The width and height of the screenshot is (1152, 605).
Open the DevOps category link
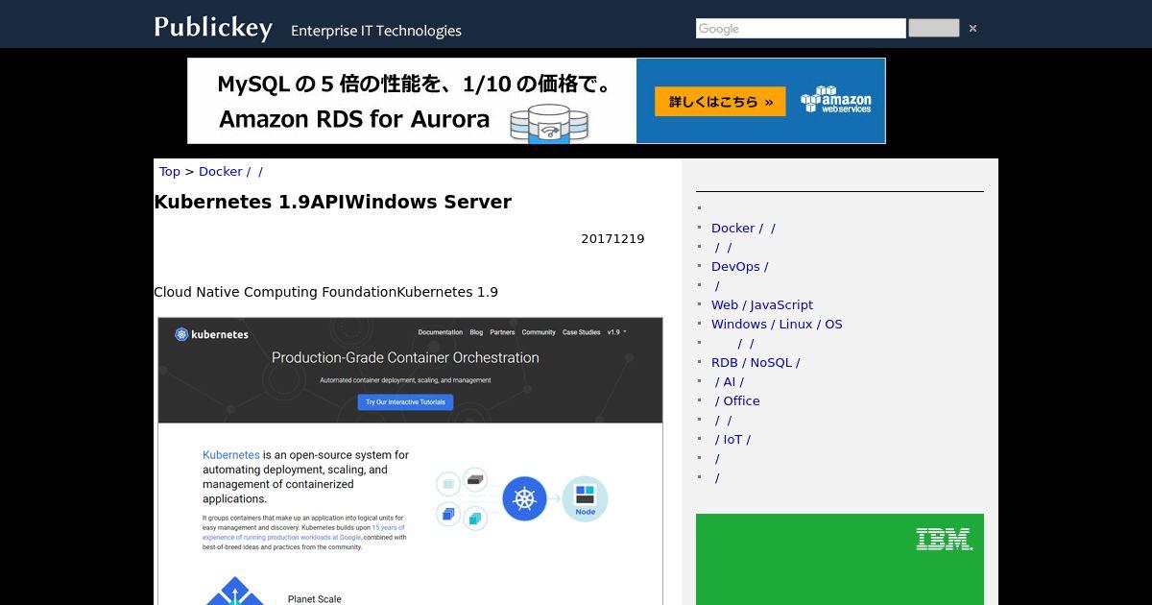click(x=739, y=266)
